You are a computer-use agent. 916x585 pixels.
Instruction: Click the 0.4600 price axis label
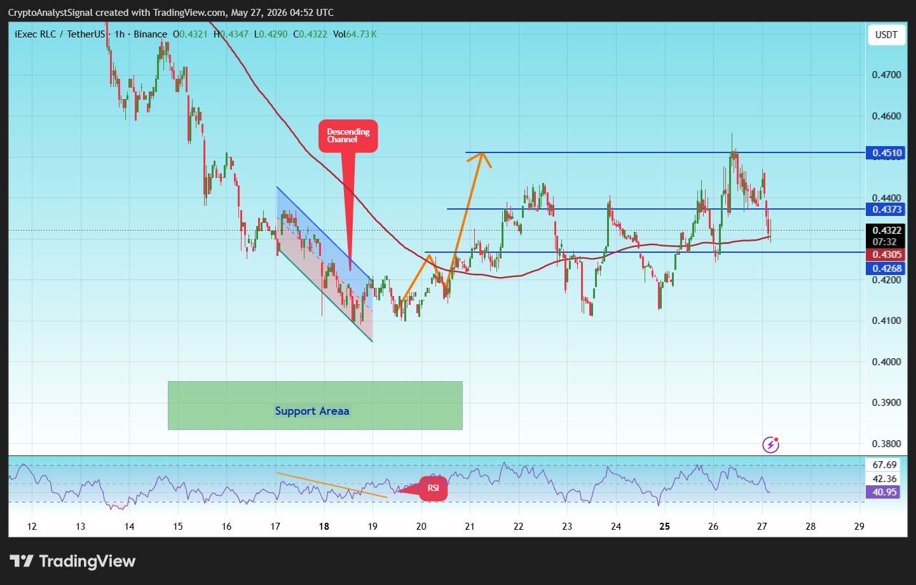[x=886, y=116]
